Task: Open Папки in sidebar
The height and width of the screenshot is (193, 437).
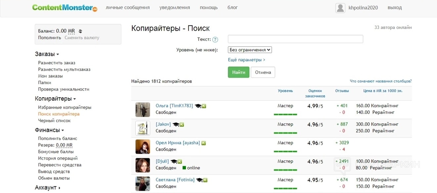Action: pos(45,83)
